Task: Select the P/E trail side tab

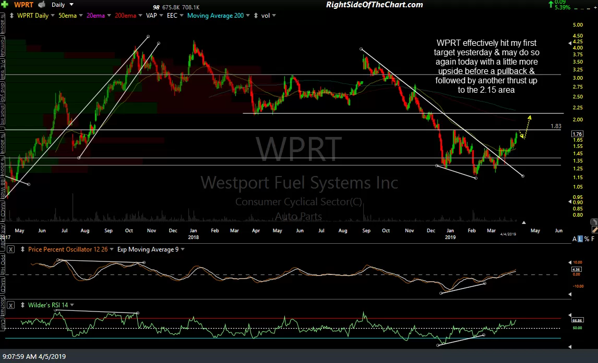Action: coord(2,69)
